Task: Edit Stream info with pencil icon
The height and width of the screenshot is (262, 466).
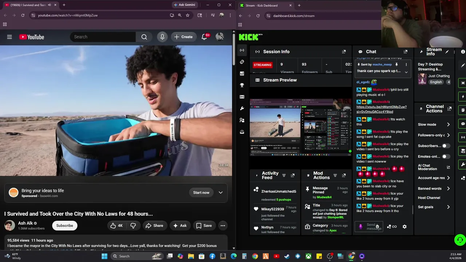Action: [x=447, y=52]
